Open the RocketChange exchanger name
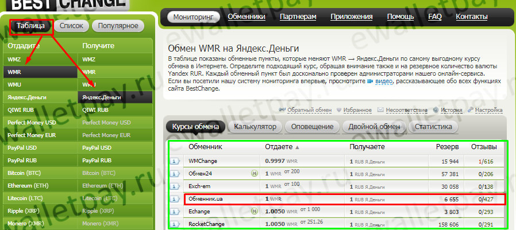Viewport: 516px width, 230px height. (207, 224)
